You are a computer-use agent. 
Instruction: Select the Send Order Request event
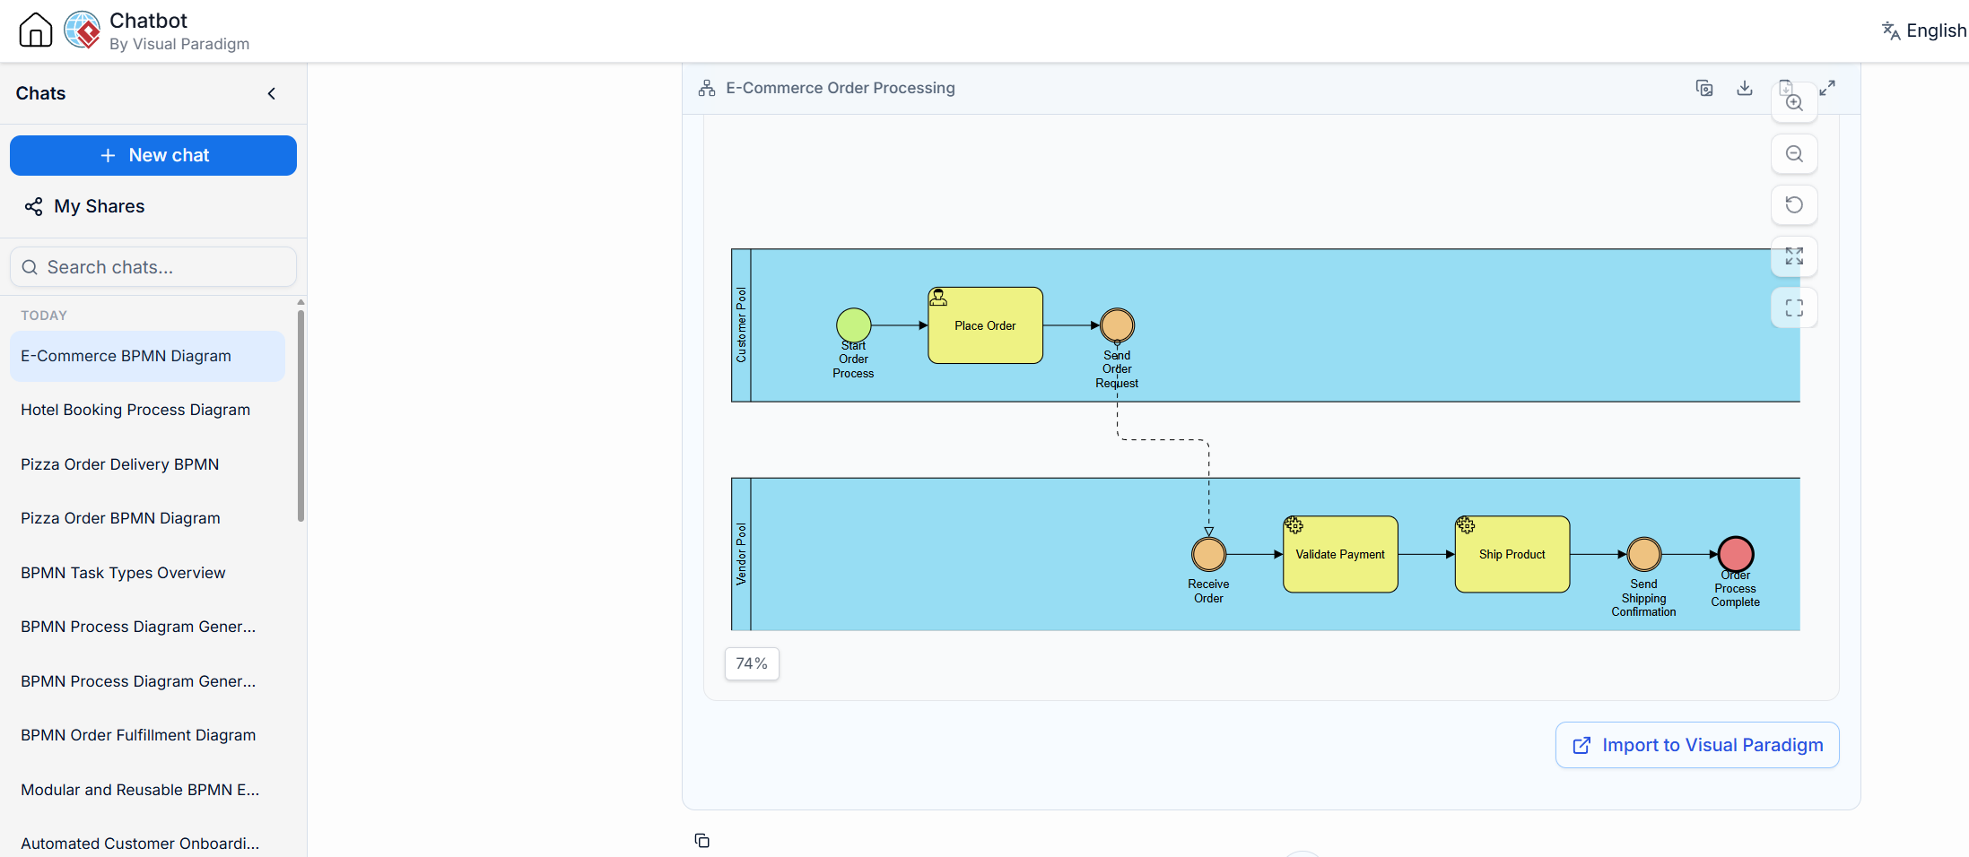pos(1117,325)
